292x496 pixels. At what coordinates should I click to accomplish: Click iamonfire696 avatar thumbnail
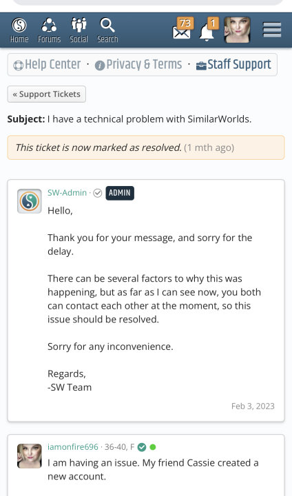point(30,456)
